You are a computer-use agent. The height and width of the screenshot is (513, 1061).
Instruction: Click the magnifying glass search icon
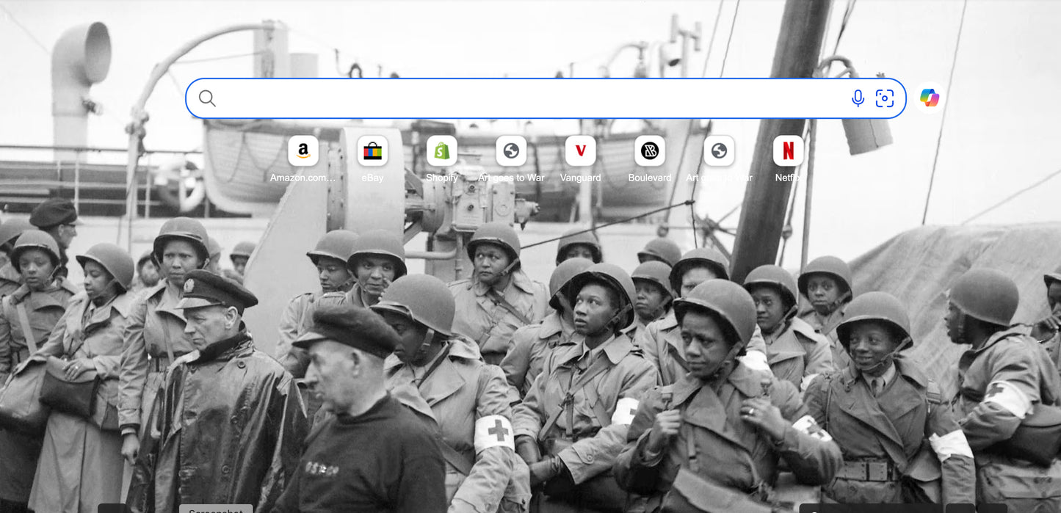pyautogui.click(x=207, y=98)
